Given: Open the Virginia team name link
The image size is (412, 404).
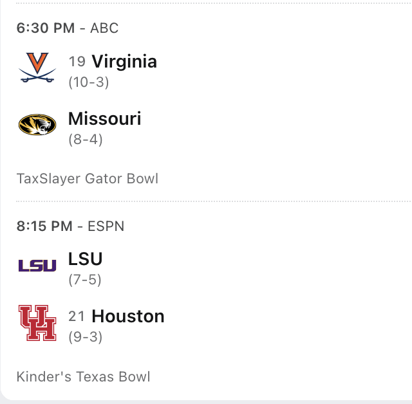Looking at the screenshot, I should tap(124, 62).
